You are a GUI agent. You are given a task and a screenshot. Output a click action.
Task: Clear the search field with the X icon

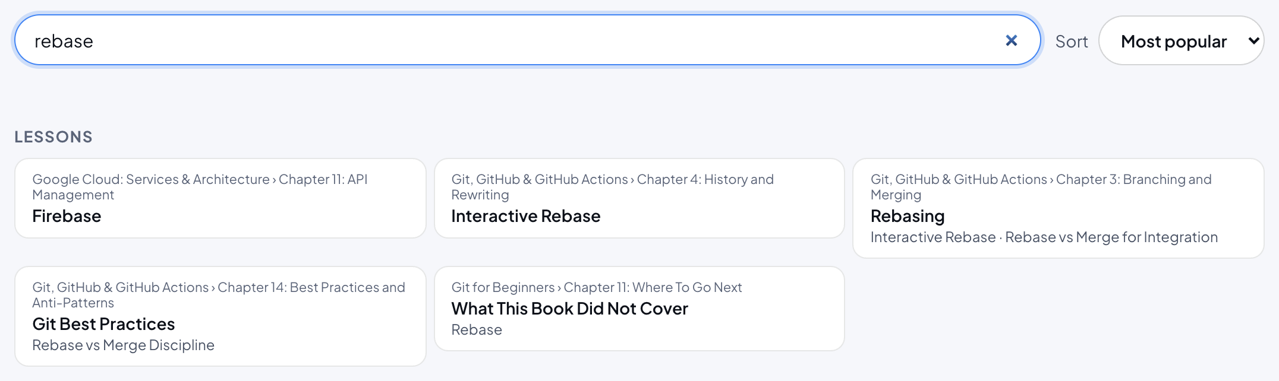(x=1011, y=40)
